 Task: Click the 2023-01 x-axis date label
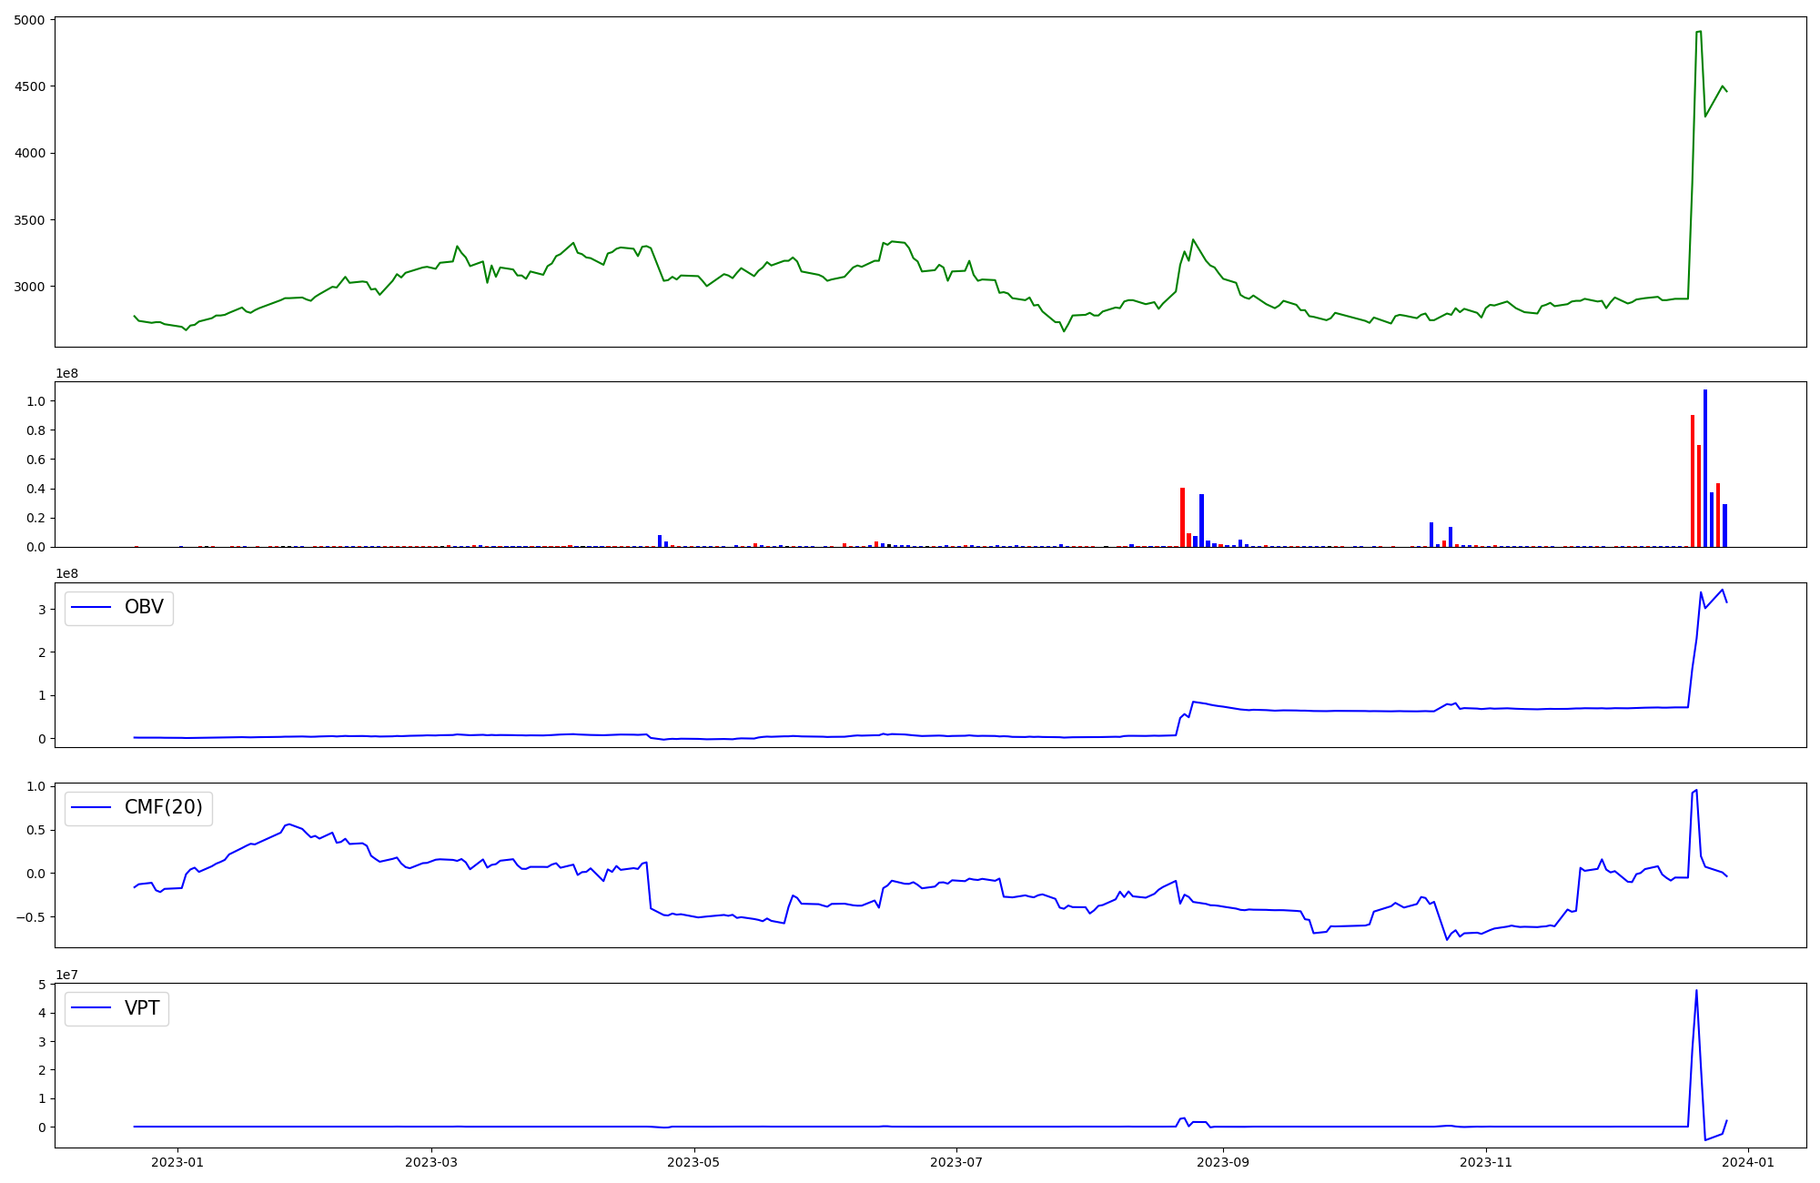click(x=177, y=1162)
